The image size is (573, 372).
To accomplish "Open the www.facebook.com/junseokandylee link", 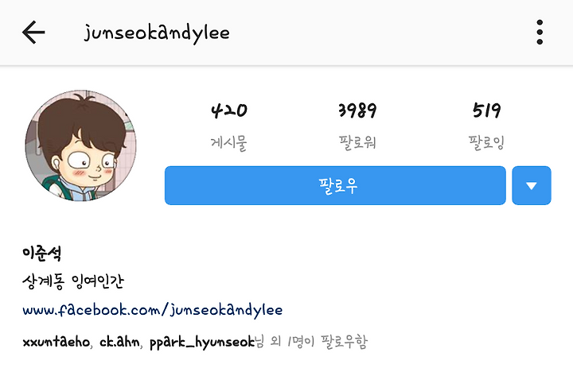I will pos(152,310).
